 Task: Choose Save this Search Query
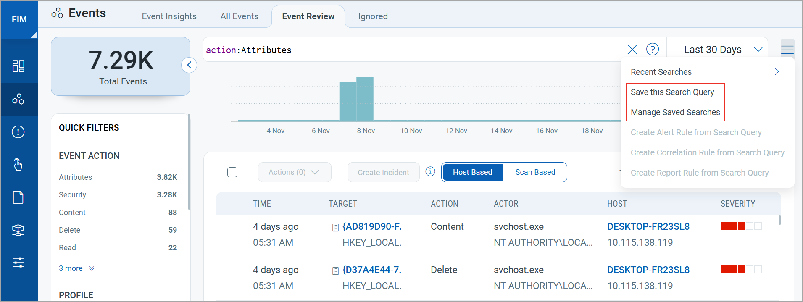672,92
